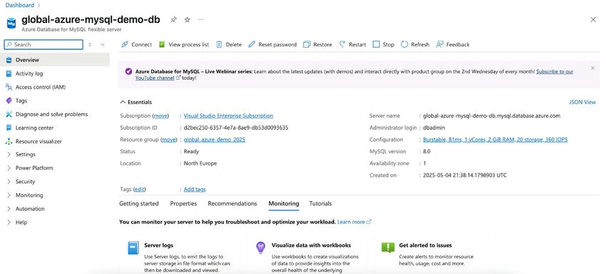Viewport: 606px width, 274px height.
Task: Click the sidebar expand/collapse-all arrows icon
Action: pos(90,44)
